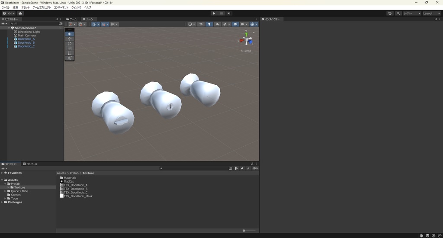Expand the Favorites folder tree
The width and height of the screenshot is (443, 238).
[2, 173]
